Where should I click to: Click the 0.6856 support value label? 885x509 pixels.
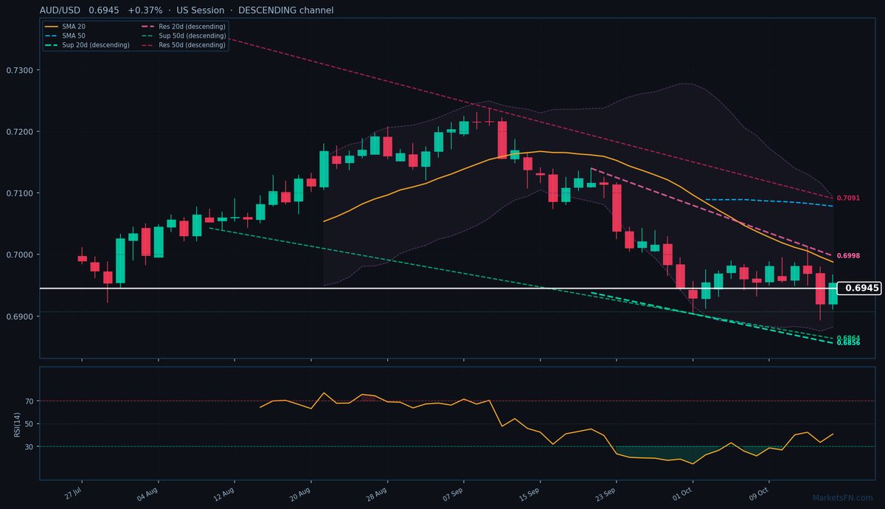pos(848,343)
